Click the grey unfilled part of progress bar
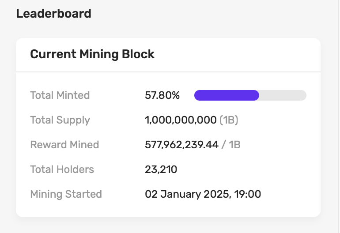The image size is (340, 233). 283,95
